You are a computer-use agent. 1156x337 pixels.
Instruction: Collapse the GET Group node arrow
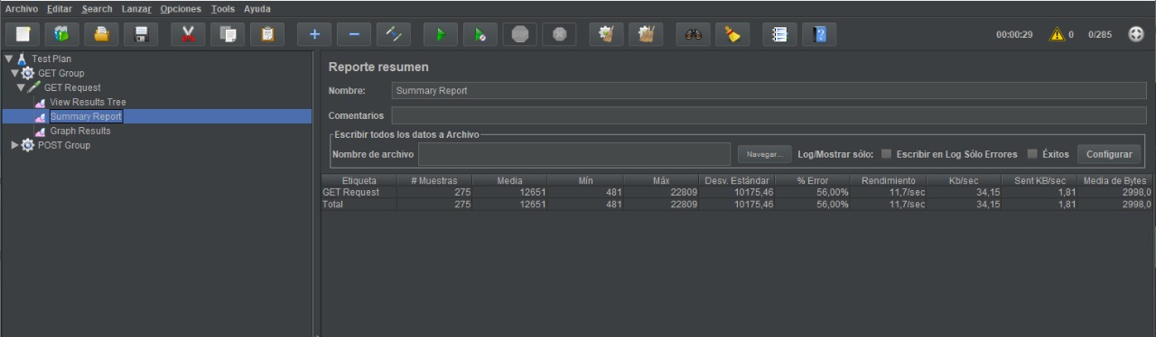[x=14, y=73]
